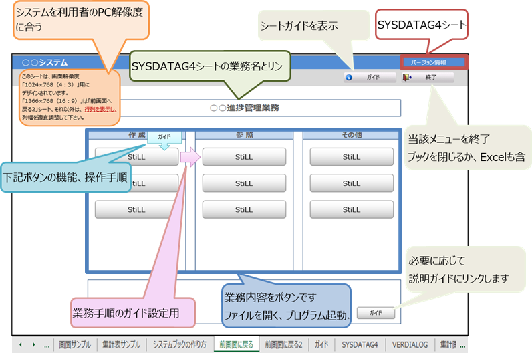Click the small ガイド arrow in the 作成 column
The height and width of the screenshot is (353, 532).
[164, 141]
